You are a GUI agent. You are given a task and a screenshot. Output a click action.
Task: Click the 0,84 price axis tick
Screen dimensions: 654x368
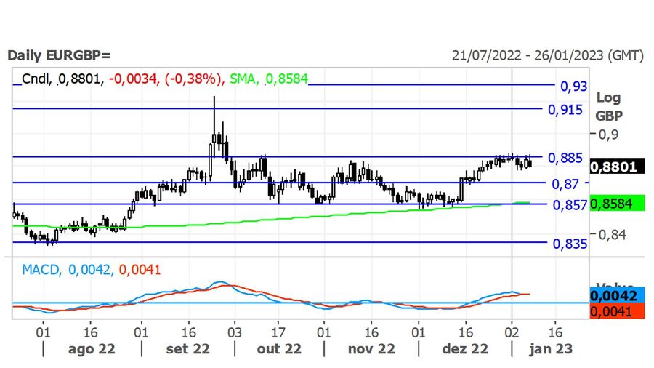tap(613, 235)
